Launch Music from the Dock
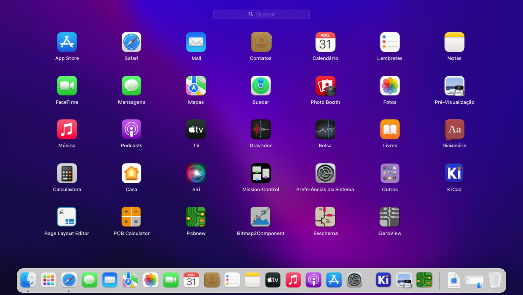Image resolution: width=523 pixels, height=295 pixels. point(293,280)
